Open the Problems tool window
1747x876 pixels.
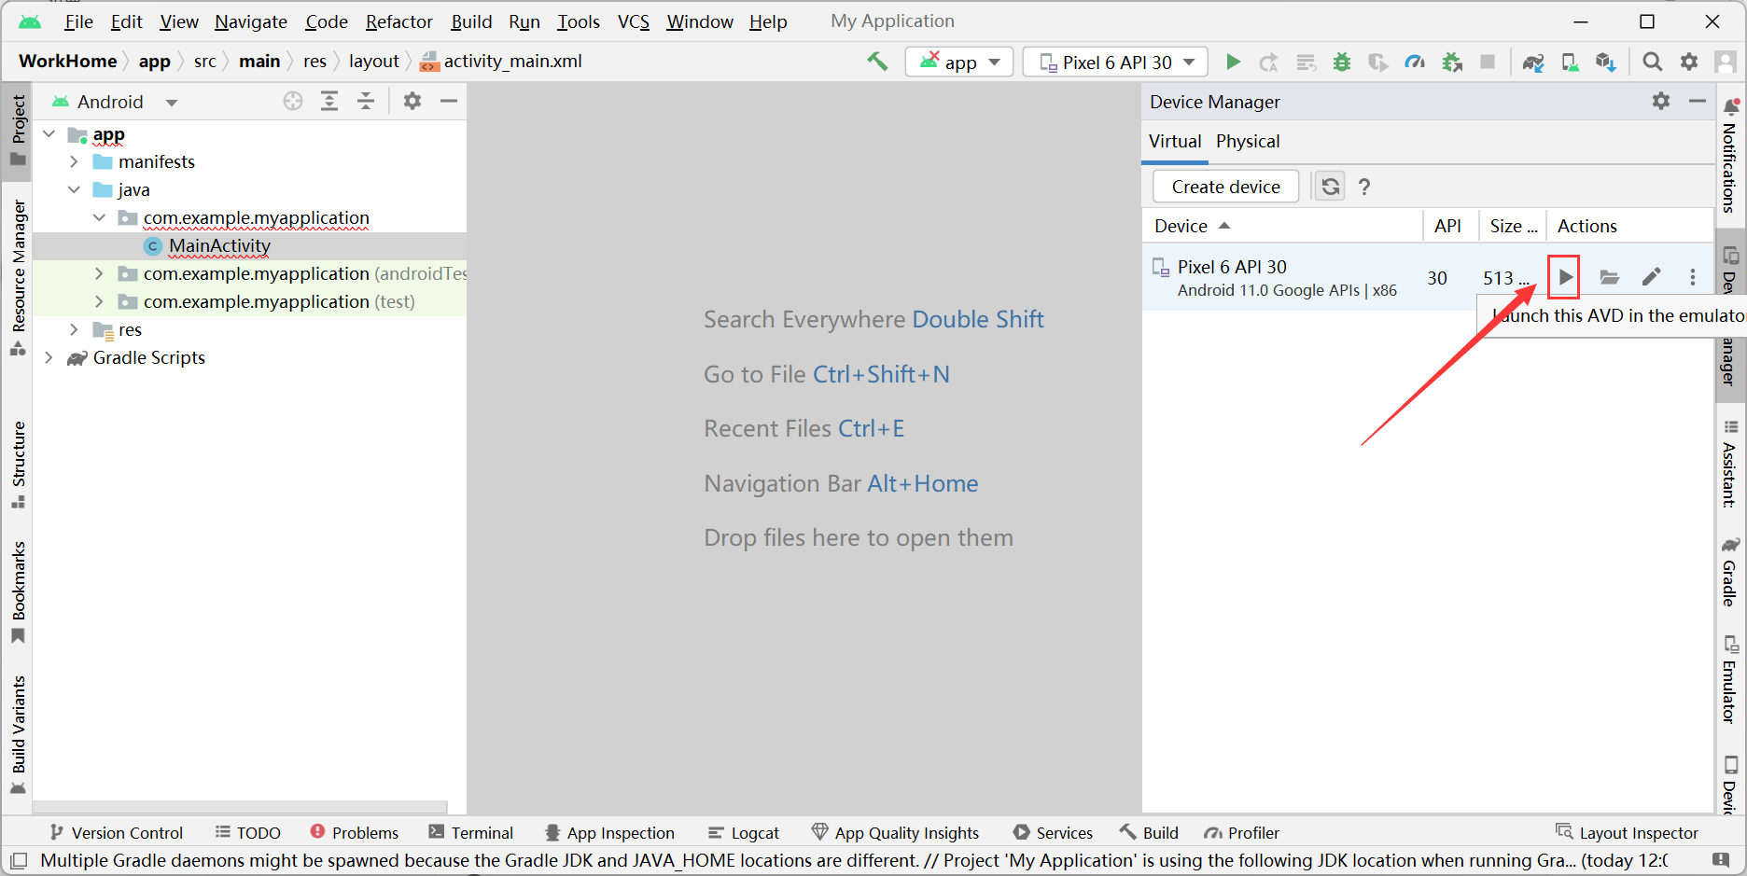[x=354, y=832]
